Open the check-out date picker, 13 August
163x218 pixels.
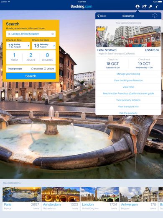(44, 46)
